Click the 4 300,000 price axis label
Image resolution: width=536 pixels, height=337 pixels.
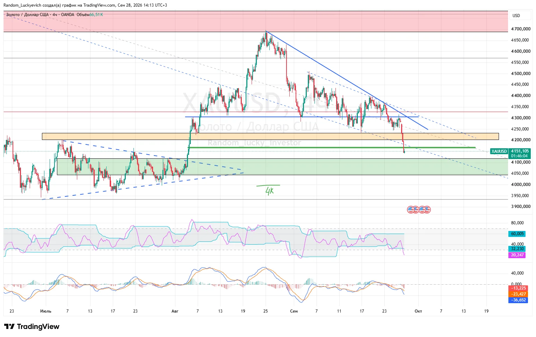(x=521, y=118)
